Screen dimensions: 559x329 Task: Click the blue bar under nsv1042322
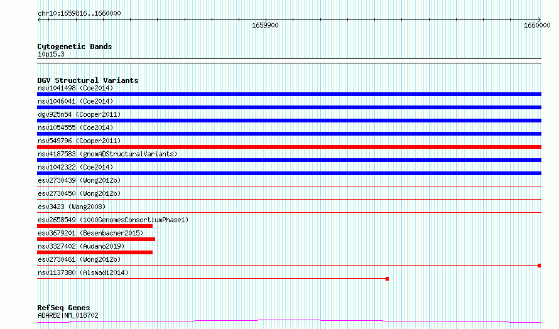pos(289,173)
